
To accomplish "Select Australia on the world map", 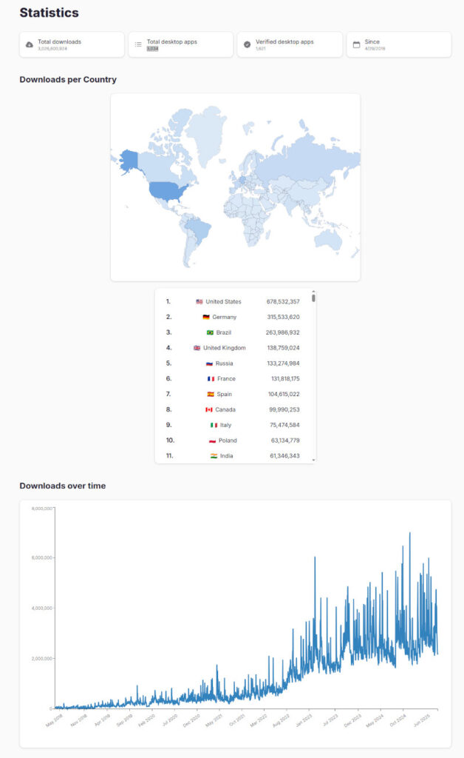I will [327, 238].
